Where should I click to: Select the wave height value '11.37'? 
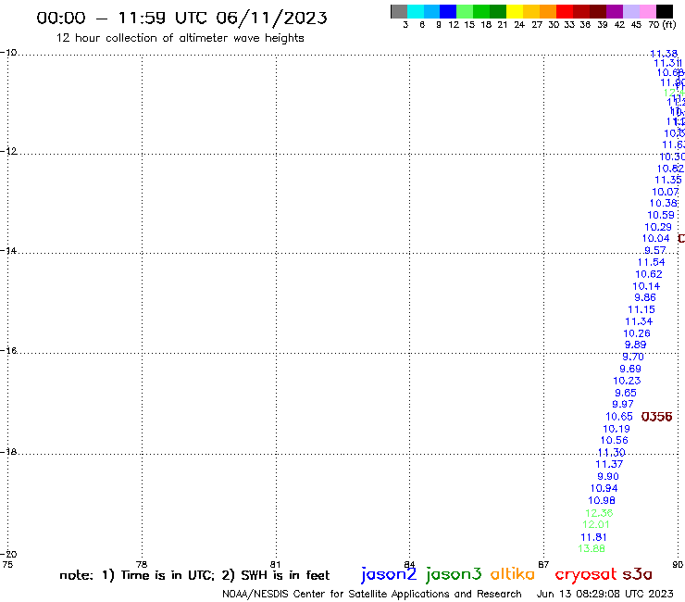pos(609,464)
